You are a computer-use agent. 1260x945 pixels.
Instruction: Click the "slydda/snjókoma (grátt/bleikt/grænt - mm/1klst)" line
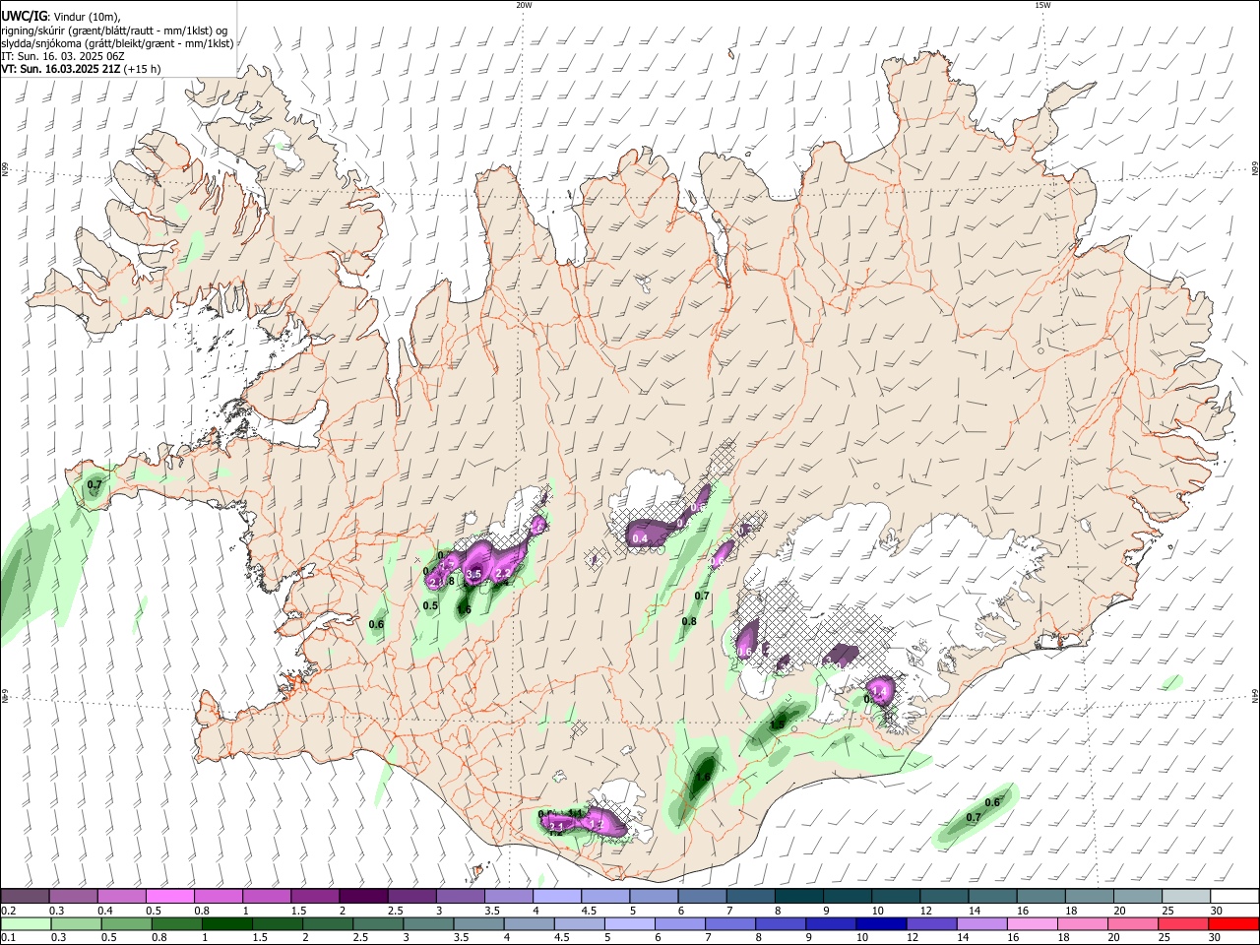(x=117, y=43)
